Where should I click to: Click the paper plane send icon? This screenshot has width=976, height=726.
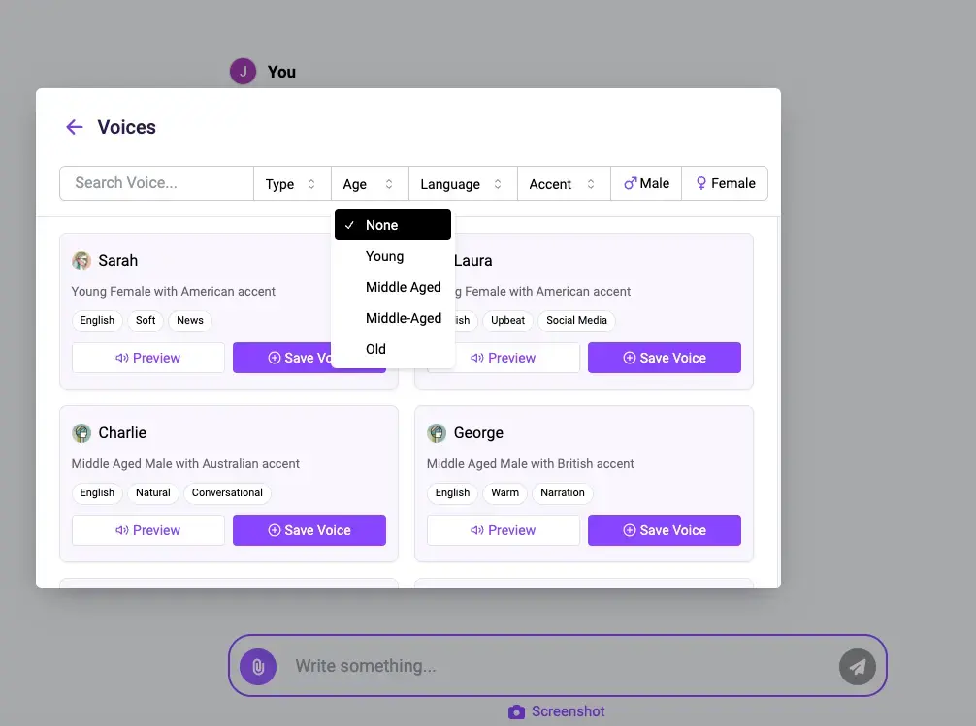(x=857, y=667)
